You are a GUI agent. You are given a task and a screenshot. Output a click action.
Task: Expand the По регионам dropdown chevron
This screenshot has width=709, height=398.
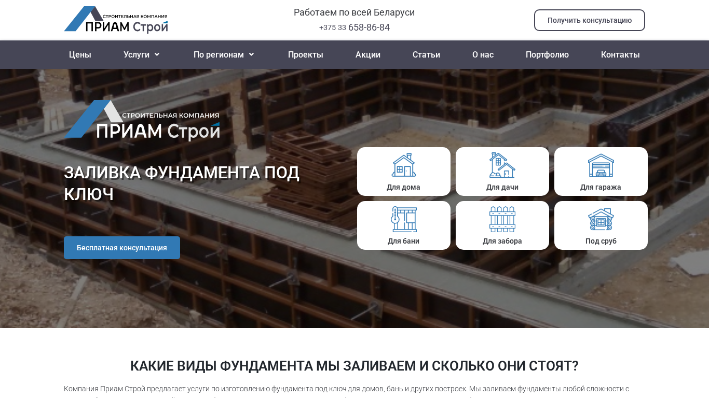251,54
